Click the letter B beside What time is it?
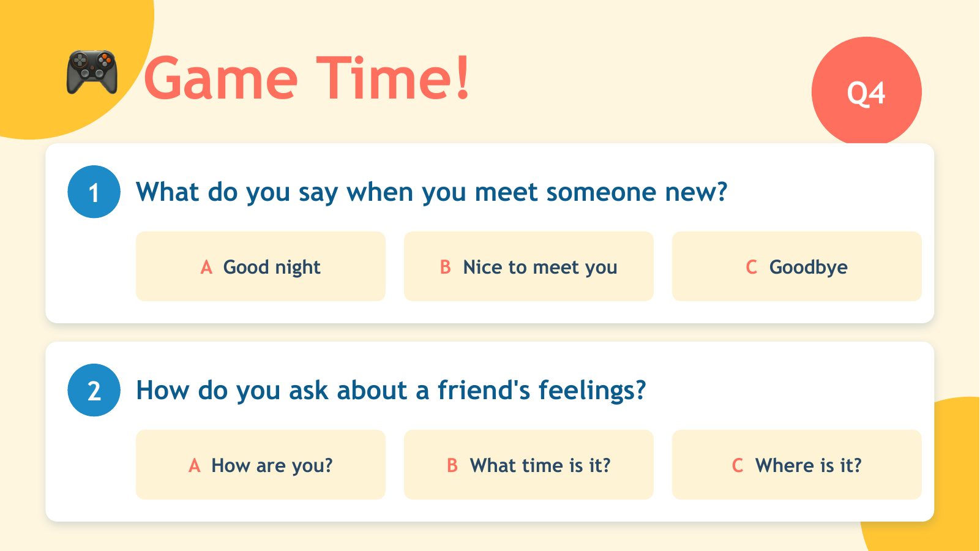Viewport: 980px width, 551px height. tap(452, 466)
